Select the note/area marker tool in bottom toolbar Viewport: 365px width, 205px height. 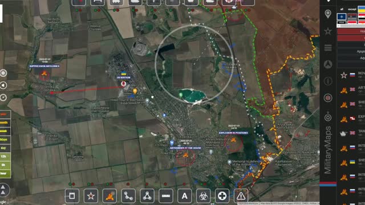pos(72,196)
